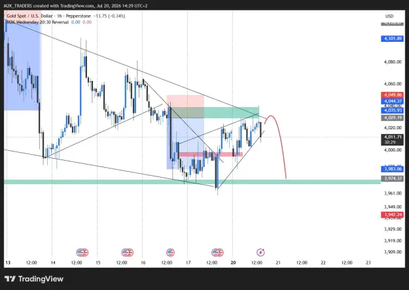Select the red 3,942.24 price label

(x=393, y=214)
